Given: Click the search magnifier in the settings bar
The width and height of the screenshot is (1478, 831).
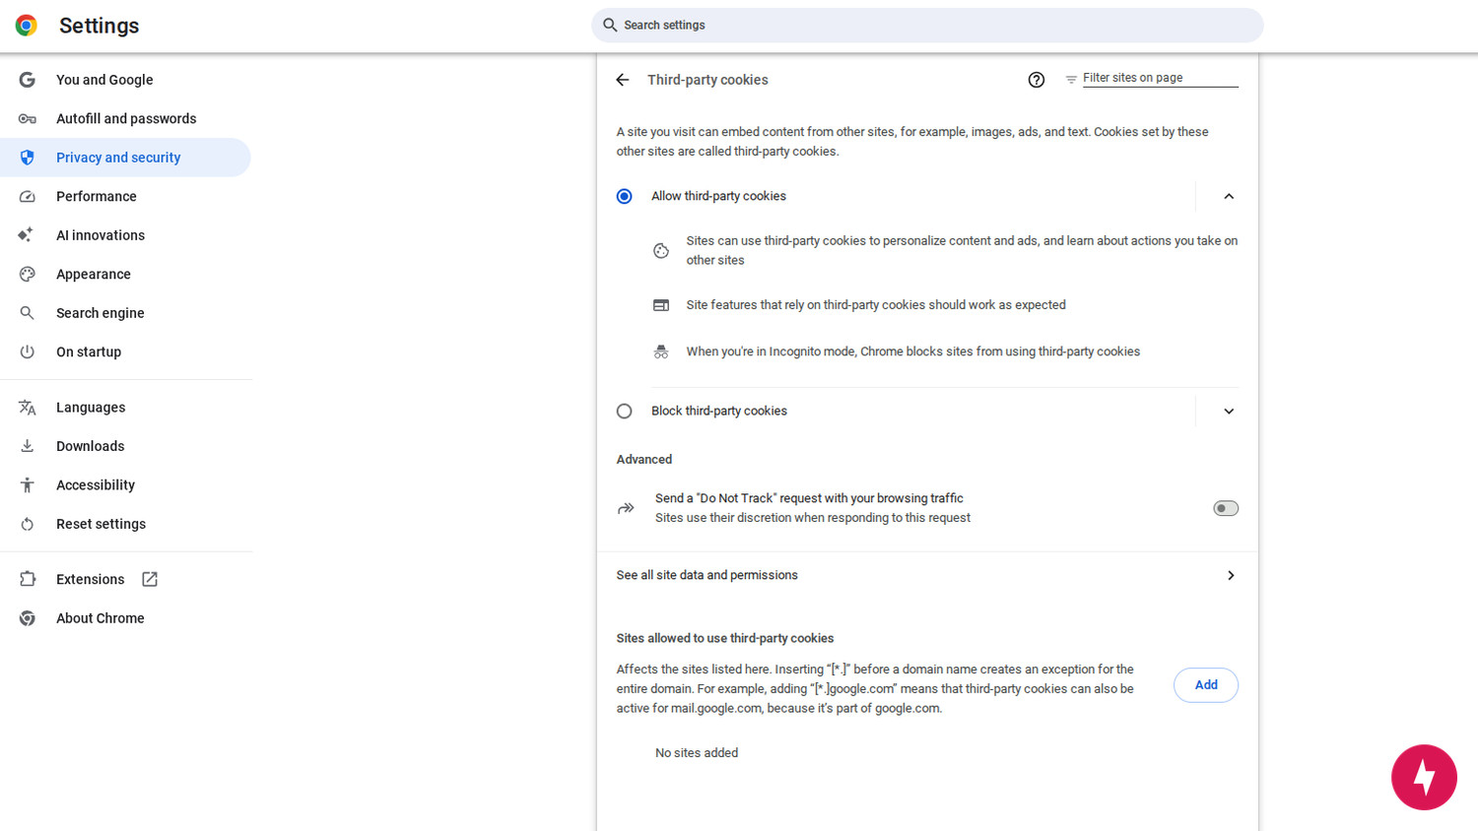Looking at the screenshot, I should click(610, 26).
